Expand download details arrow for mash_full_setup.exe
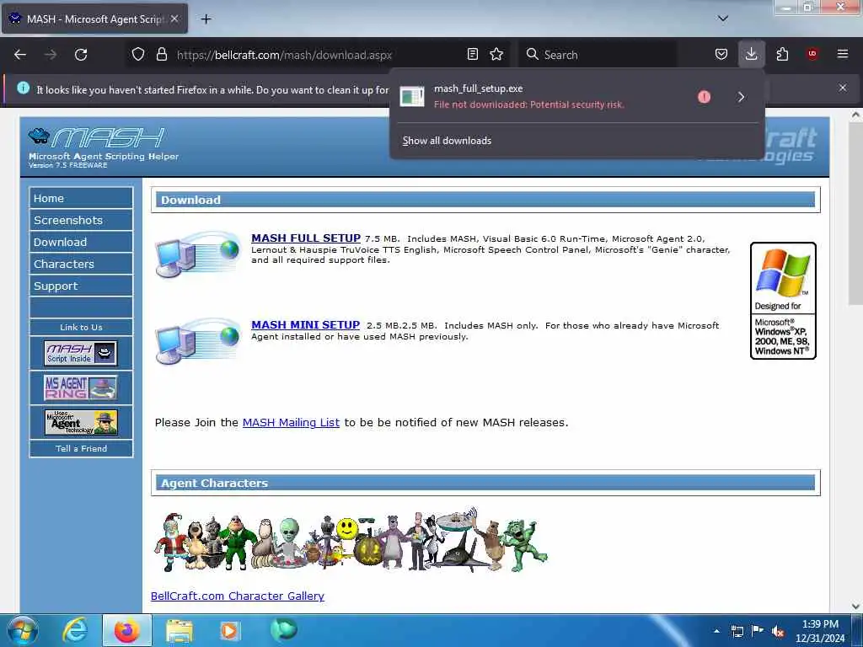Viewport: 863px width, 647px height. tap(741, 97)
